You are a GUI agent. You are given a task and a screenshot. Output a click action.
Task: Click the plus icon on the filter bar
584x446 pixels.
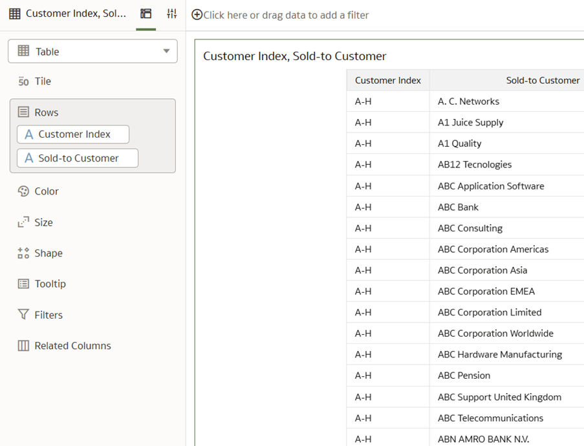click(x=197, y=14)
